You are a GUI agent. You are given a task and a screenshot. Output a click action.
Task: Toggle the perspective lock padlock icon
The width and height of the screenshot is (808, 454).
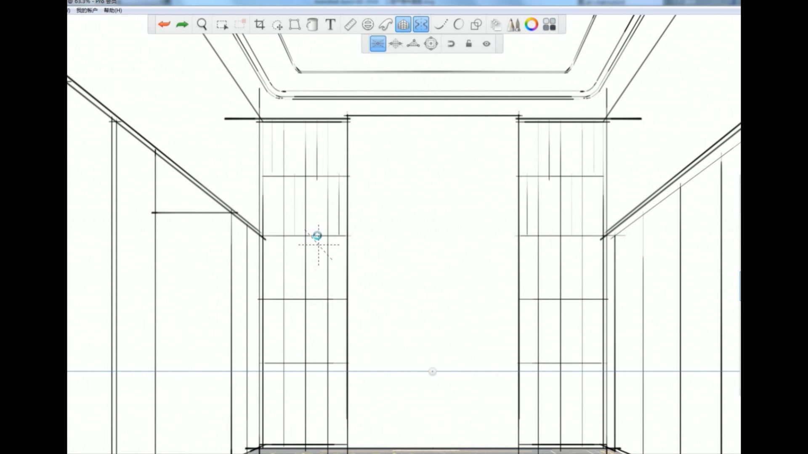tap(469, 44)
